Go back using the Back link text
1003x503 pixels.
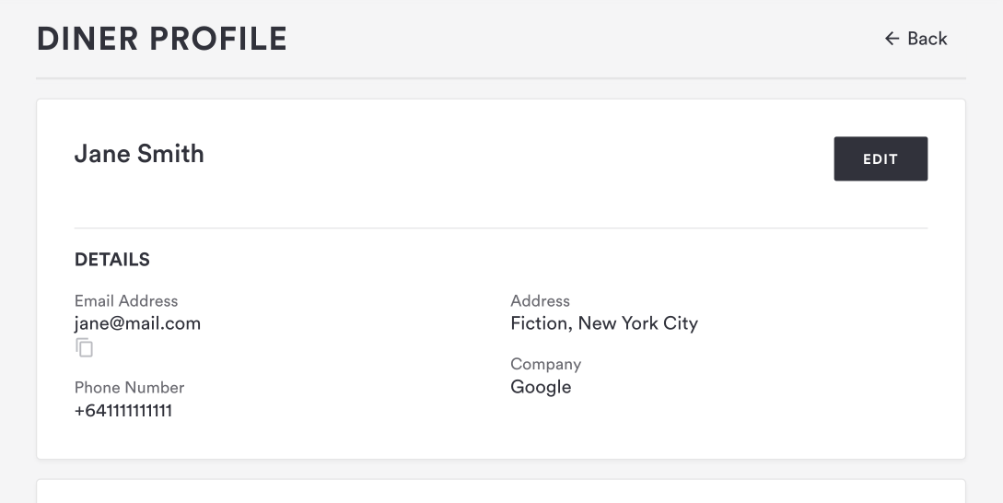click(x=927, y=39)
